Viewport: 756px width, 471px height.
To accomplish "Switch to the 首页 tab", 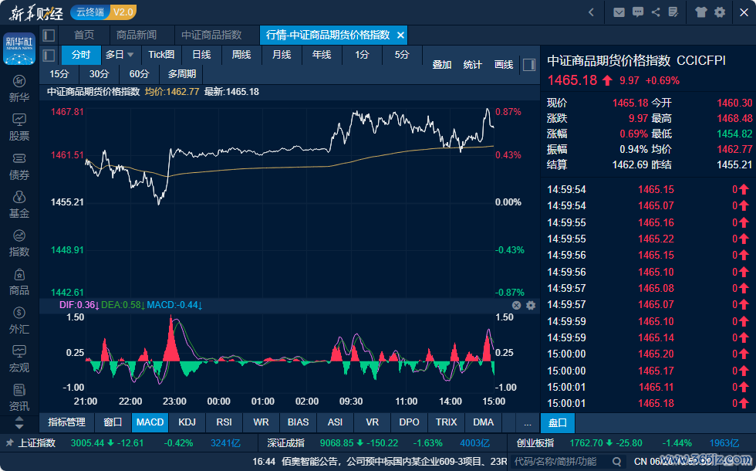I will (84, 36).
